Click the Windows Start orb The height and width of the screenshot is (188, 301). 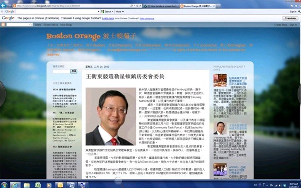click(4, 185)
